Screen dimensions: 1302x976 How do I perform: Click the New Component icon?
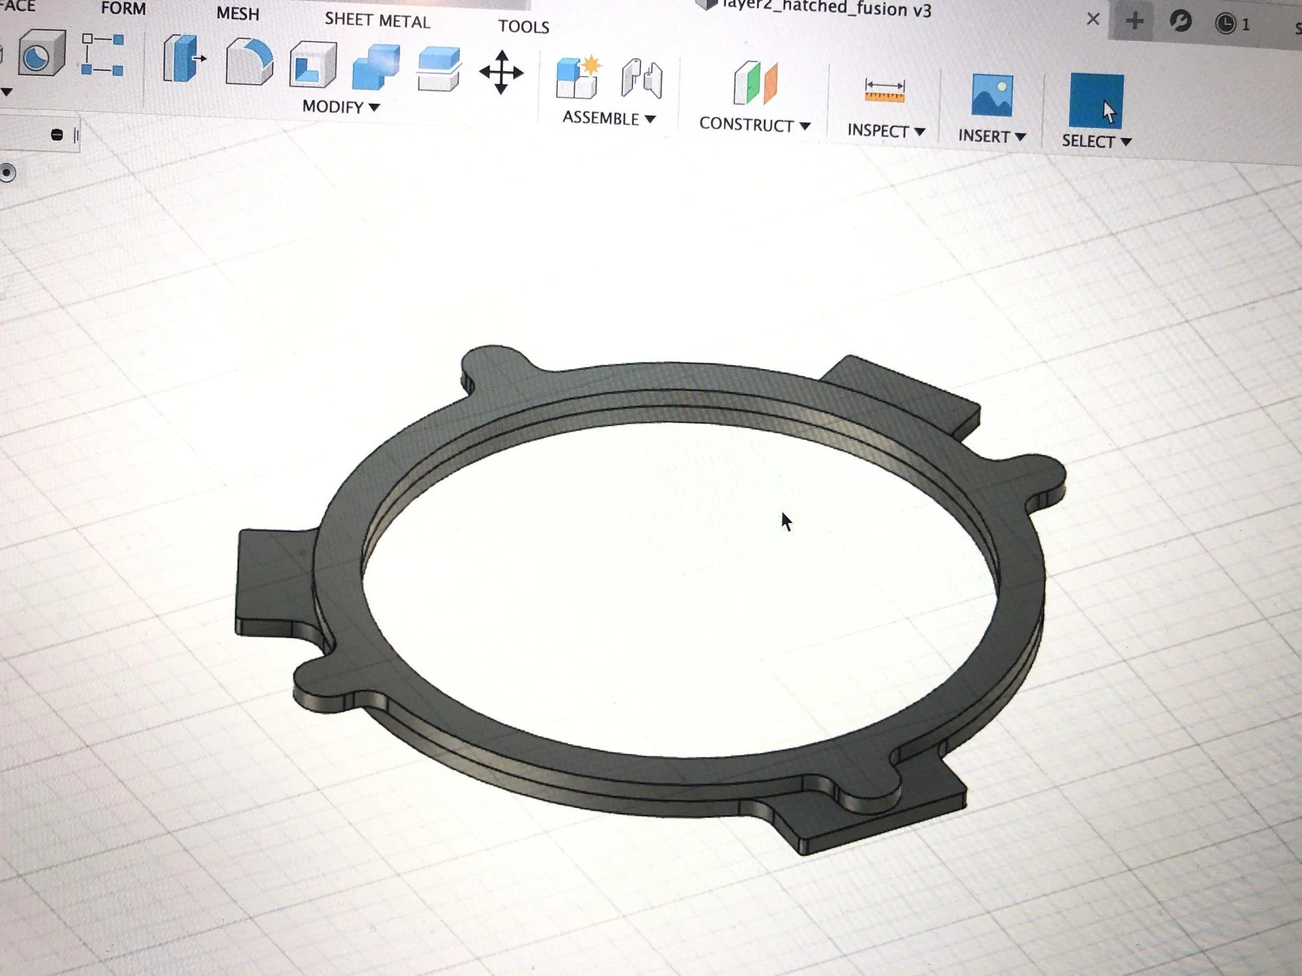[x=579, y=78]
